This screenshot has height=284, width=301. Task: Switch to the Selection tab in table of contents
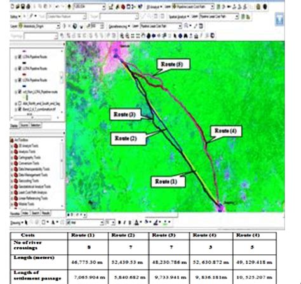tap(36, 126)
